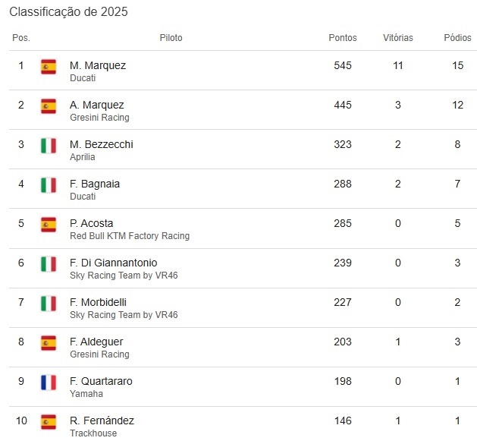Click the Spanish flag beside F. Aldeguer

49,343
